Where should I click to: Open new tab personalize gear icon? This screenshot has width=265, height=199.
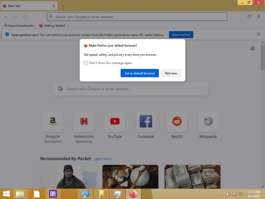click(253, 48)
